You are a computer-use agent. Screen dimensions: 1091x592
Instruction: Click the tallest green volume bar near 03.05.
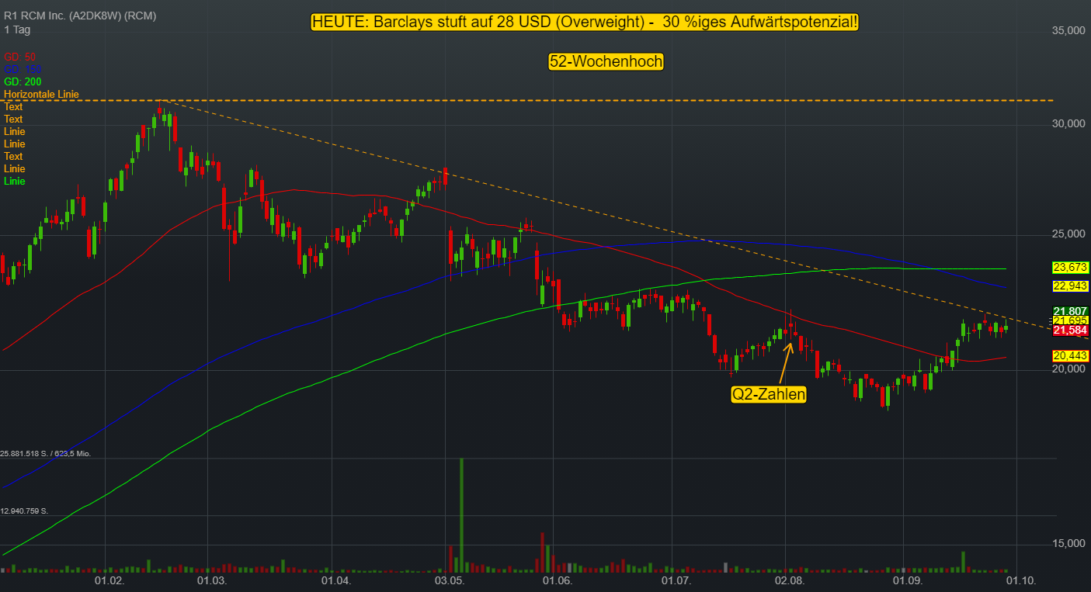461,515
